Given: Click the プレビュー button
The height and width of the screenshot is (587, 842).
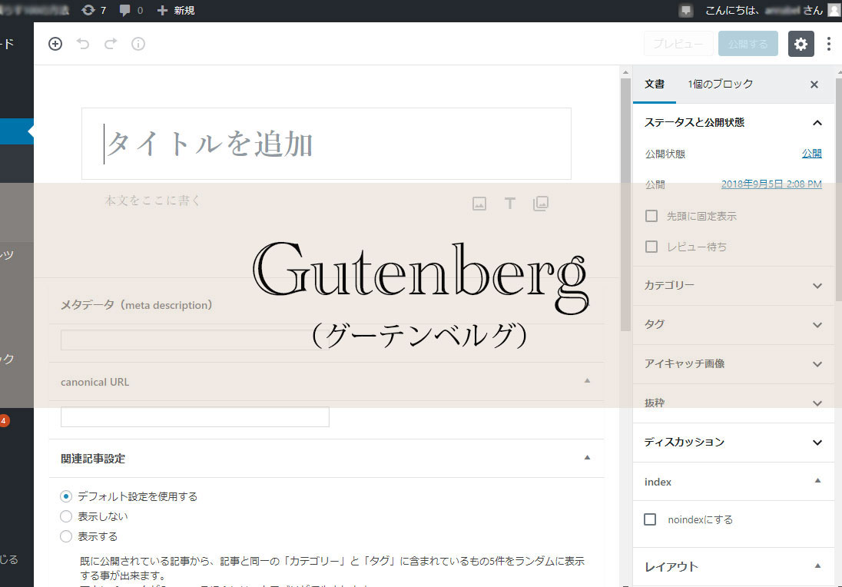Looking at the screenshot, I should tap(678, 44).
